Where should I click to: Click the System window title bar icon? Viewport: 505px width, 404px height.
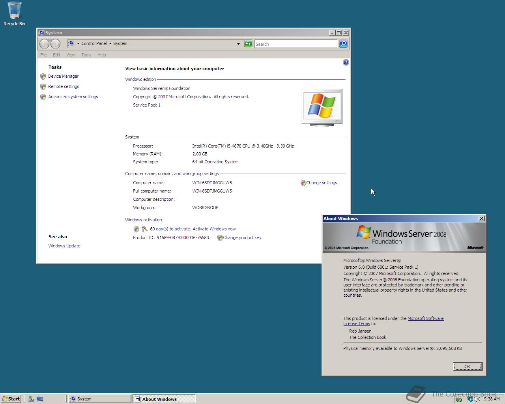point(41,33)
